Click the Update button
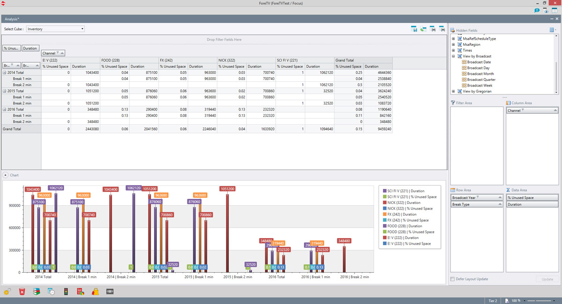562x304 pixels. pos(547,279)
